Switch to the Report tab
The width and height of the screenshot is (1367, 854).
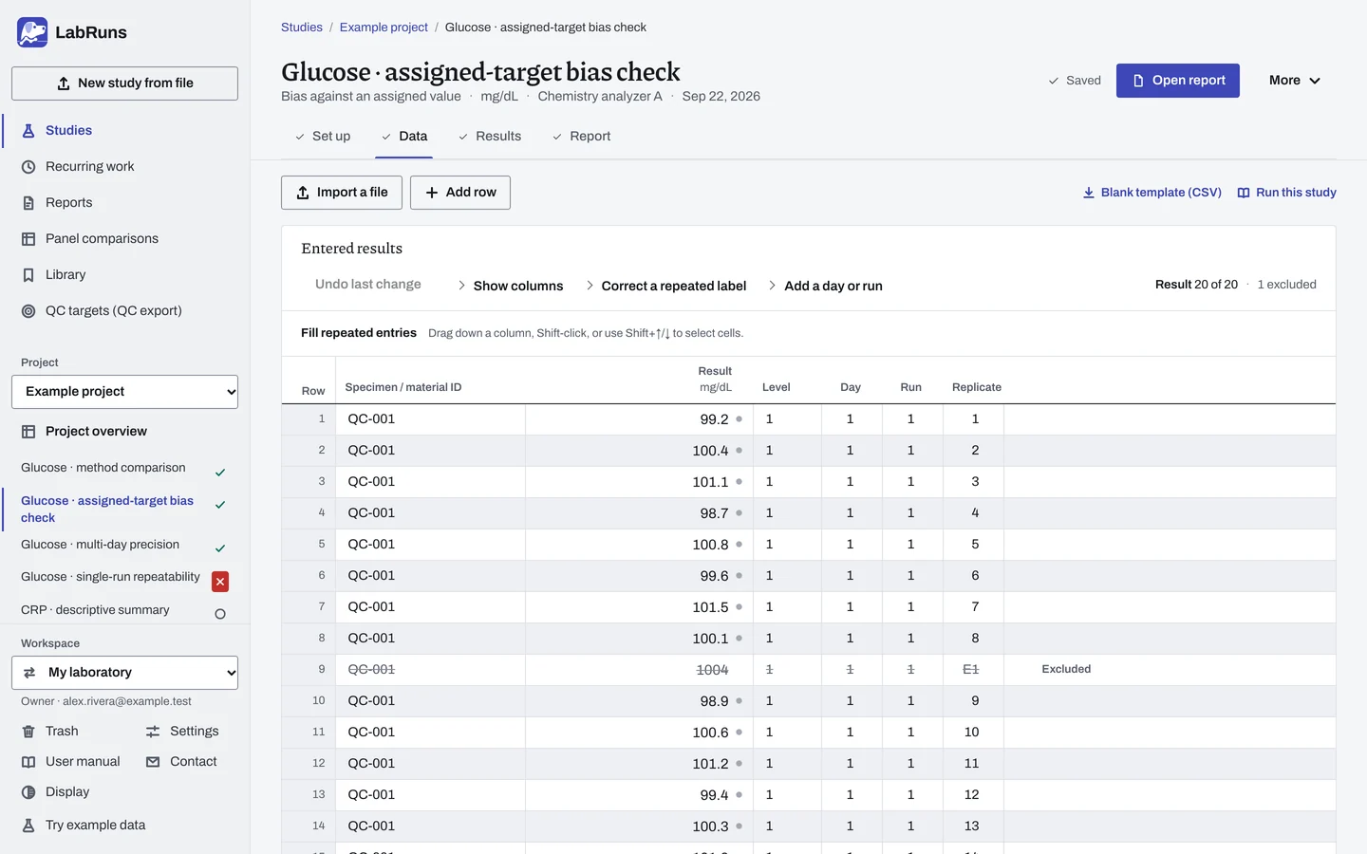pyautogui.click(x=581, y=137)
